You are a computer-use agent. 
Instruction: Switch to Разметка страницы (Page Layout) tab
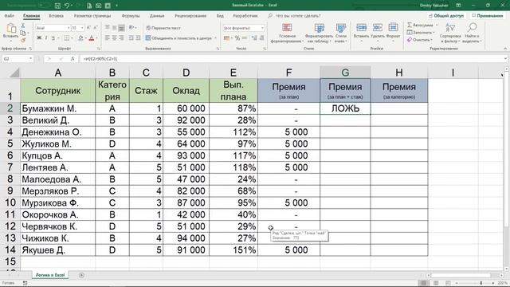[92, 16]
